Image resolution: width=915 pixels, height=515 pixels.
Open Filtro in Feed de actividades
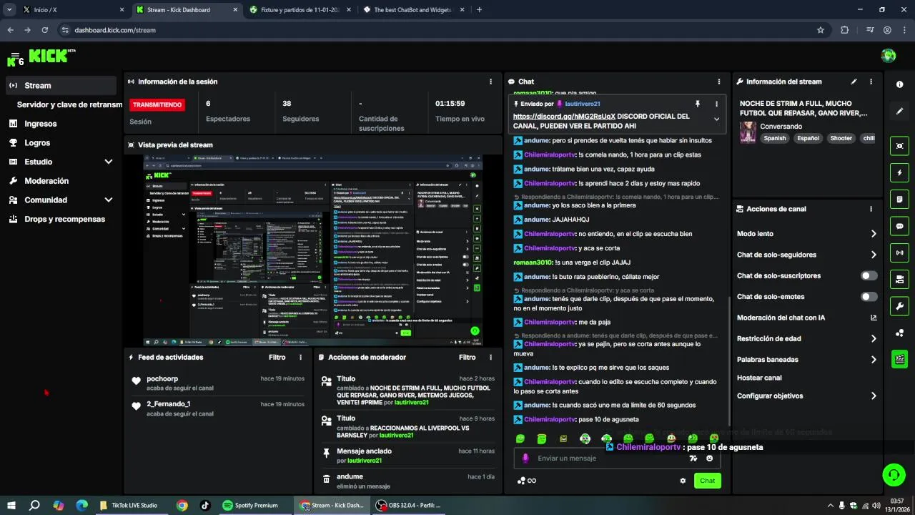click(x=277, y=357)
